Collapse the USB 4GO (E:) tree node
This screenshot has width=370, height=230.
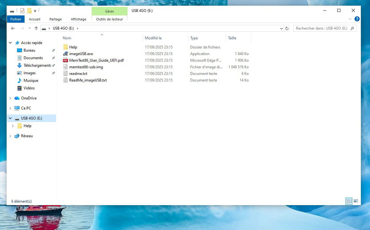(x=10, y=118)
